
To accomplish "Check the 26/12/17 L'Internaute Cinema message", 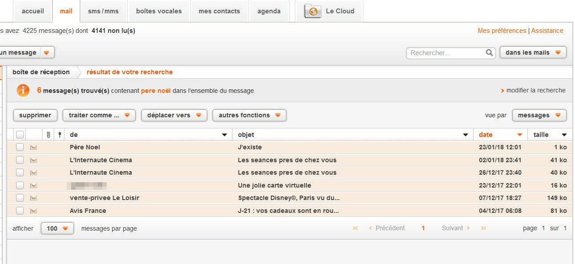I will pyautogui.click(x=20, y=172).
